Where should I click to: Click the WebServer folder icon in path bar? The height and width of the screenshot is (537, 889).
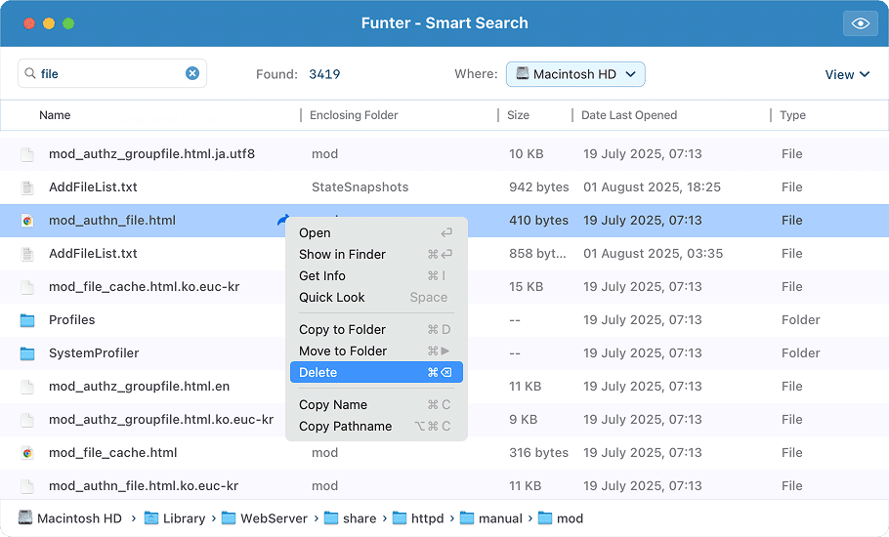pyautogui.click(x=229, y=518)
